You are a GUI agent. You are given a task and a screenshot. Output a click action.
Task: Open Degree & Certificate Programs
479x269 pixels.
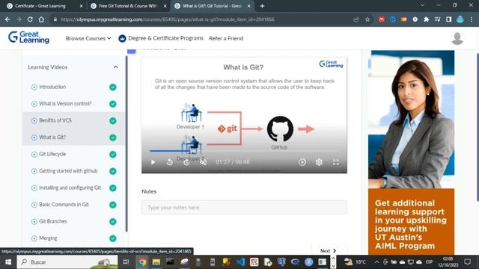161,38
